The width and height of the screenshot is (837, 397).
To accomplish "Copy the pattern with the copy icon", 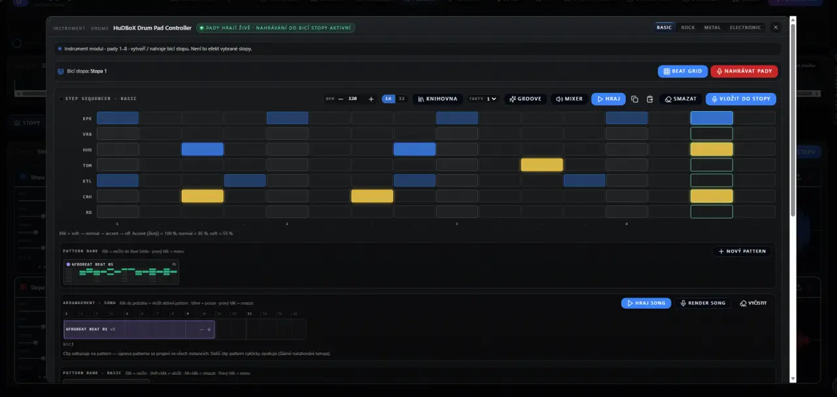I will tap(634, 99).
